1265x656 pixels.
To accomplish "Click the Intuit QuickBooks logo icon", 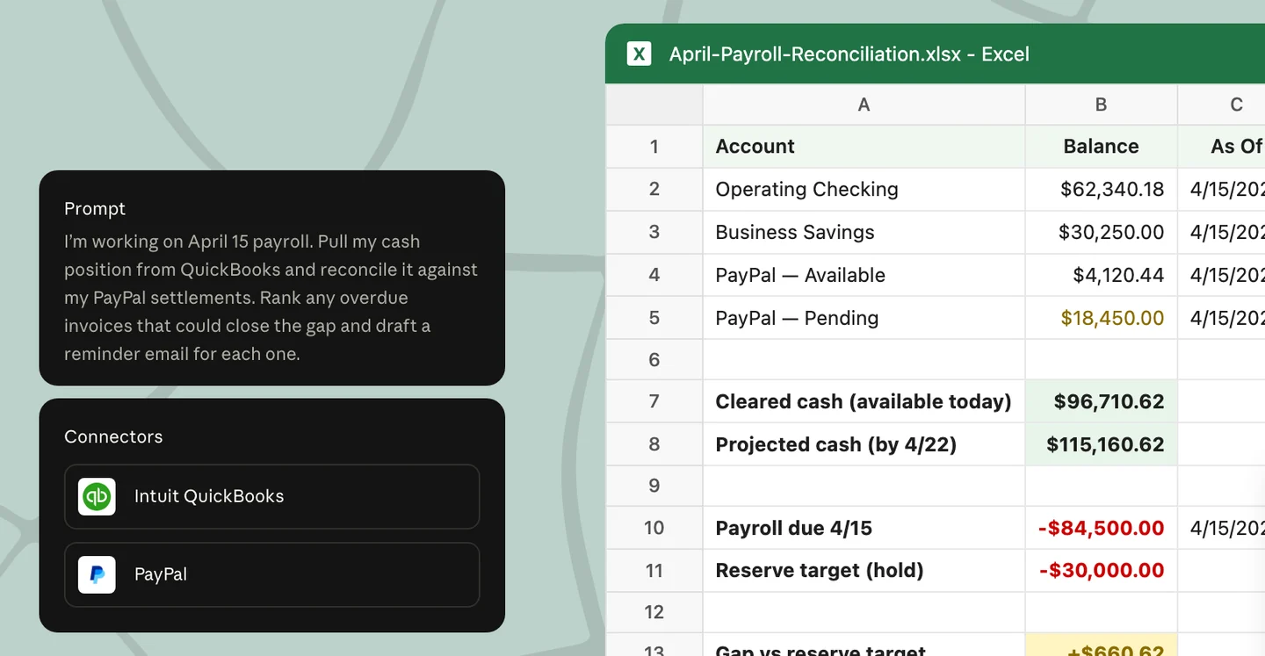I will tap(97, 496).
